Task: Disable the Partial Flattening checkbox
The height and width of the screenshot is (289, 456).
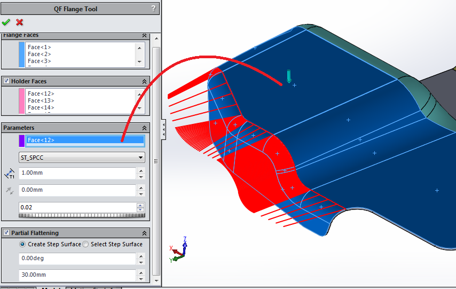Action: [x=6, y=233]
